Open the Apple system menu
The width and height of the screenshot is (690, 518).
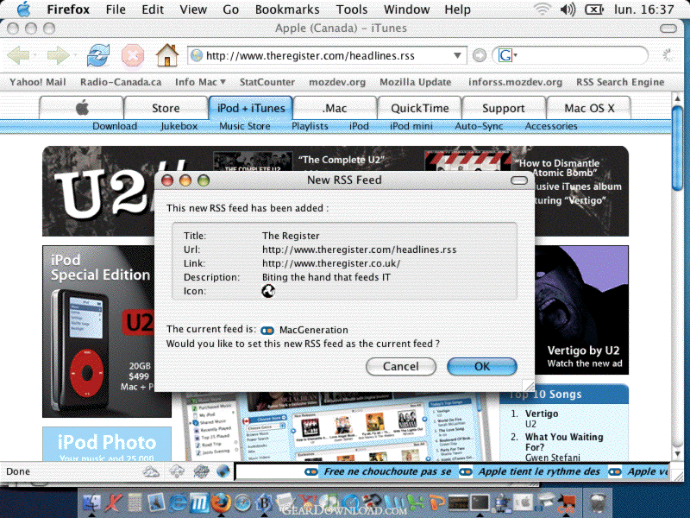coord(23,9)
